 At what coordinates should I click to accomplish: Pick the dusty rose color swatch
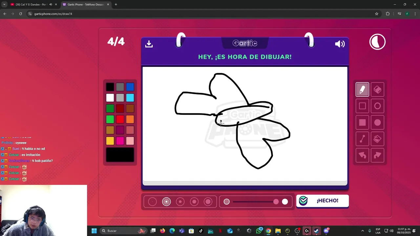(130, 130)
